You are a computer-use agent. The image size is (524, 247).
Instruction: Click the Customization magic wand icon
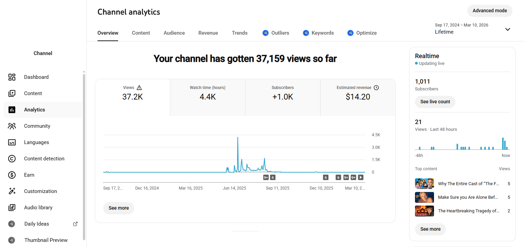[12, 191]
